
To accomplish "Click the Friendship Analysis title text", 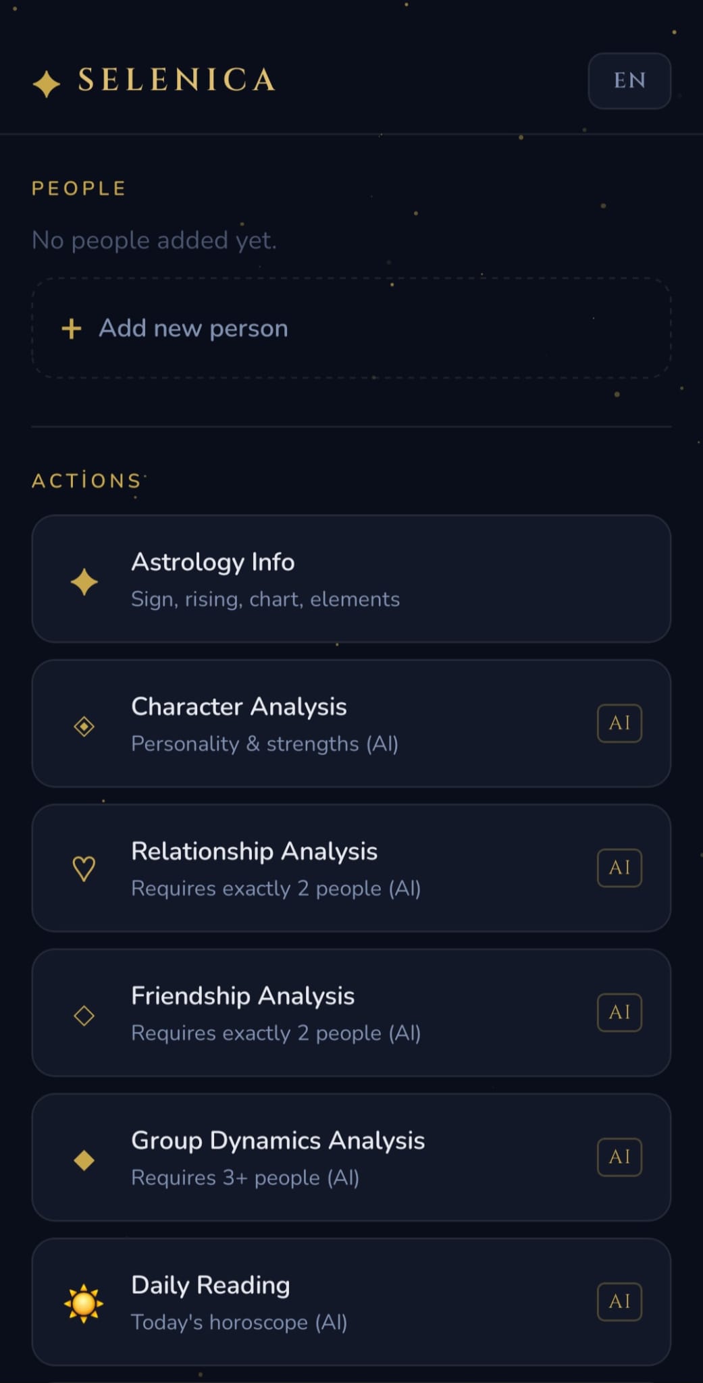I will (243, 996).
